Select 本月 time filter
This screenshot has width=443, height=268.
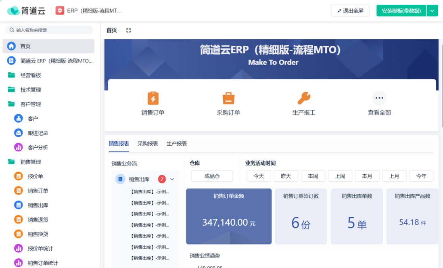point(367,176)
